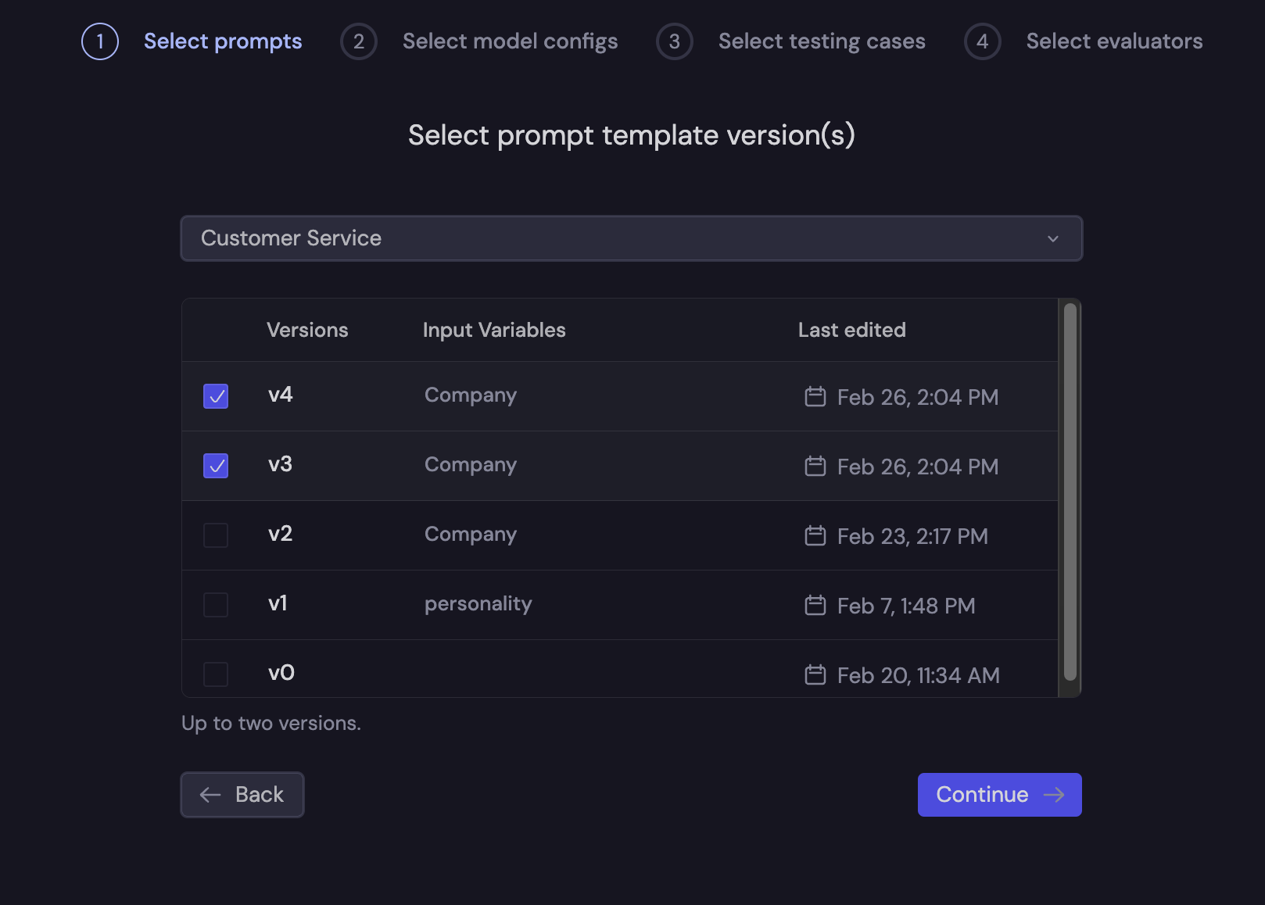This screenshot has height=905, width=1265.
Task: Click the step 1 circle icon
Action: (100, 41)
